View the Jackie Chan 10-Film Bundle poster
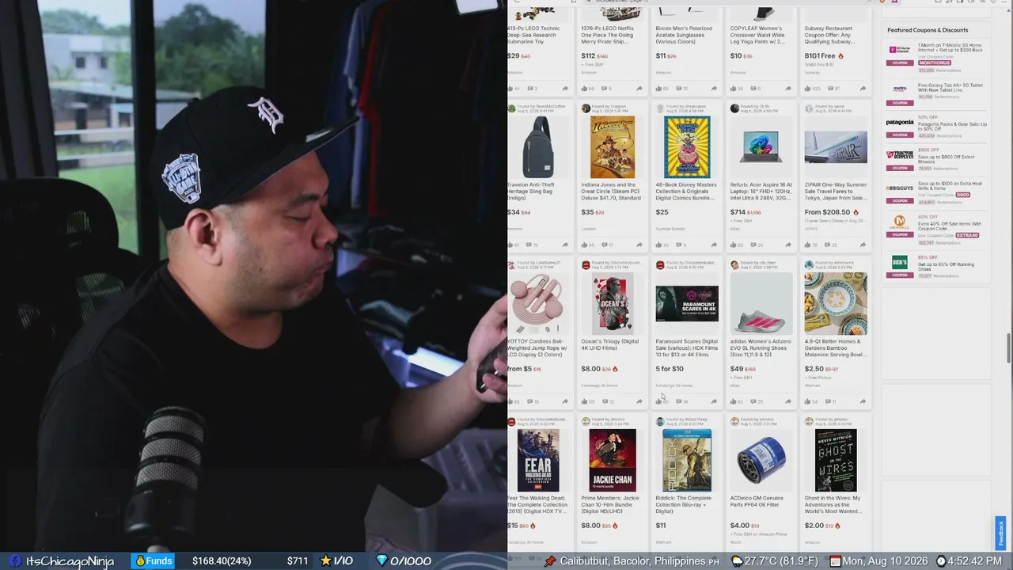1013x570 pixels. (x=613, y=460)
